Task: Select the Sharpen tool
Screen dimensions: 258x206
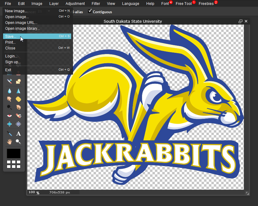Action: tap(18, 91)
